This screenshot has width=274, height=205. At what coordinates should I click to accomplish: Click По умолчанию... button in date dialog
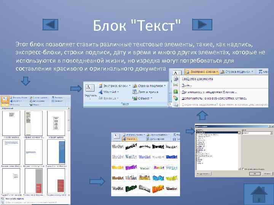(204, 173)
